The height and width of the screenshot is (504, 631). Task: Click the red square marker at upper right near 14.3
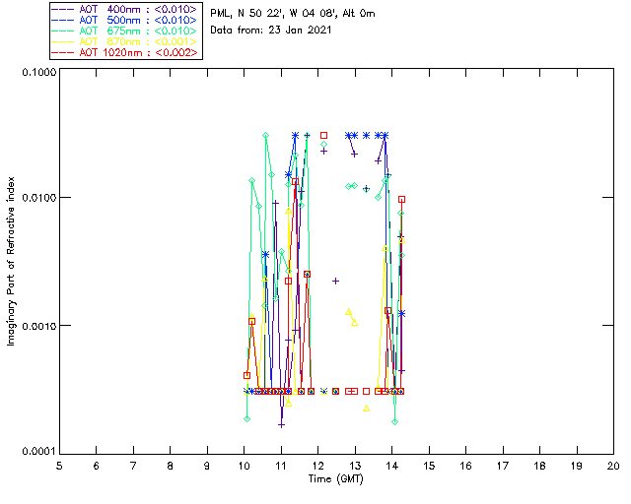[x=401, y=200]
